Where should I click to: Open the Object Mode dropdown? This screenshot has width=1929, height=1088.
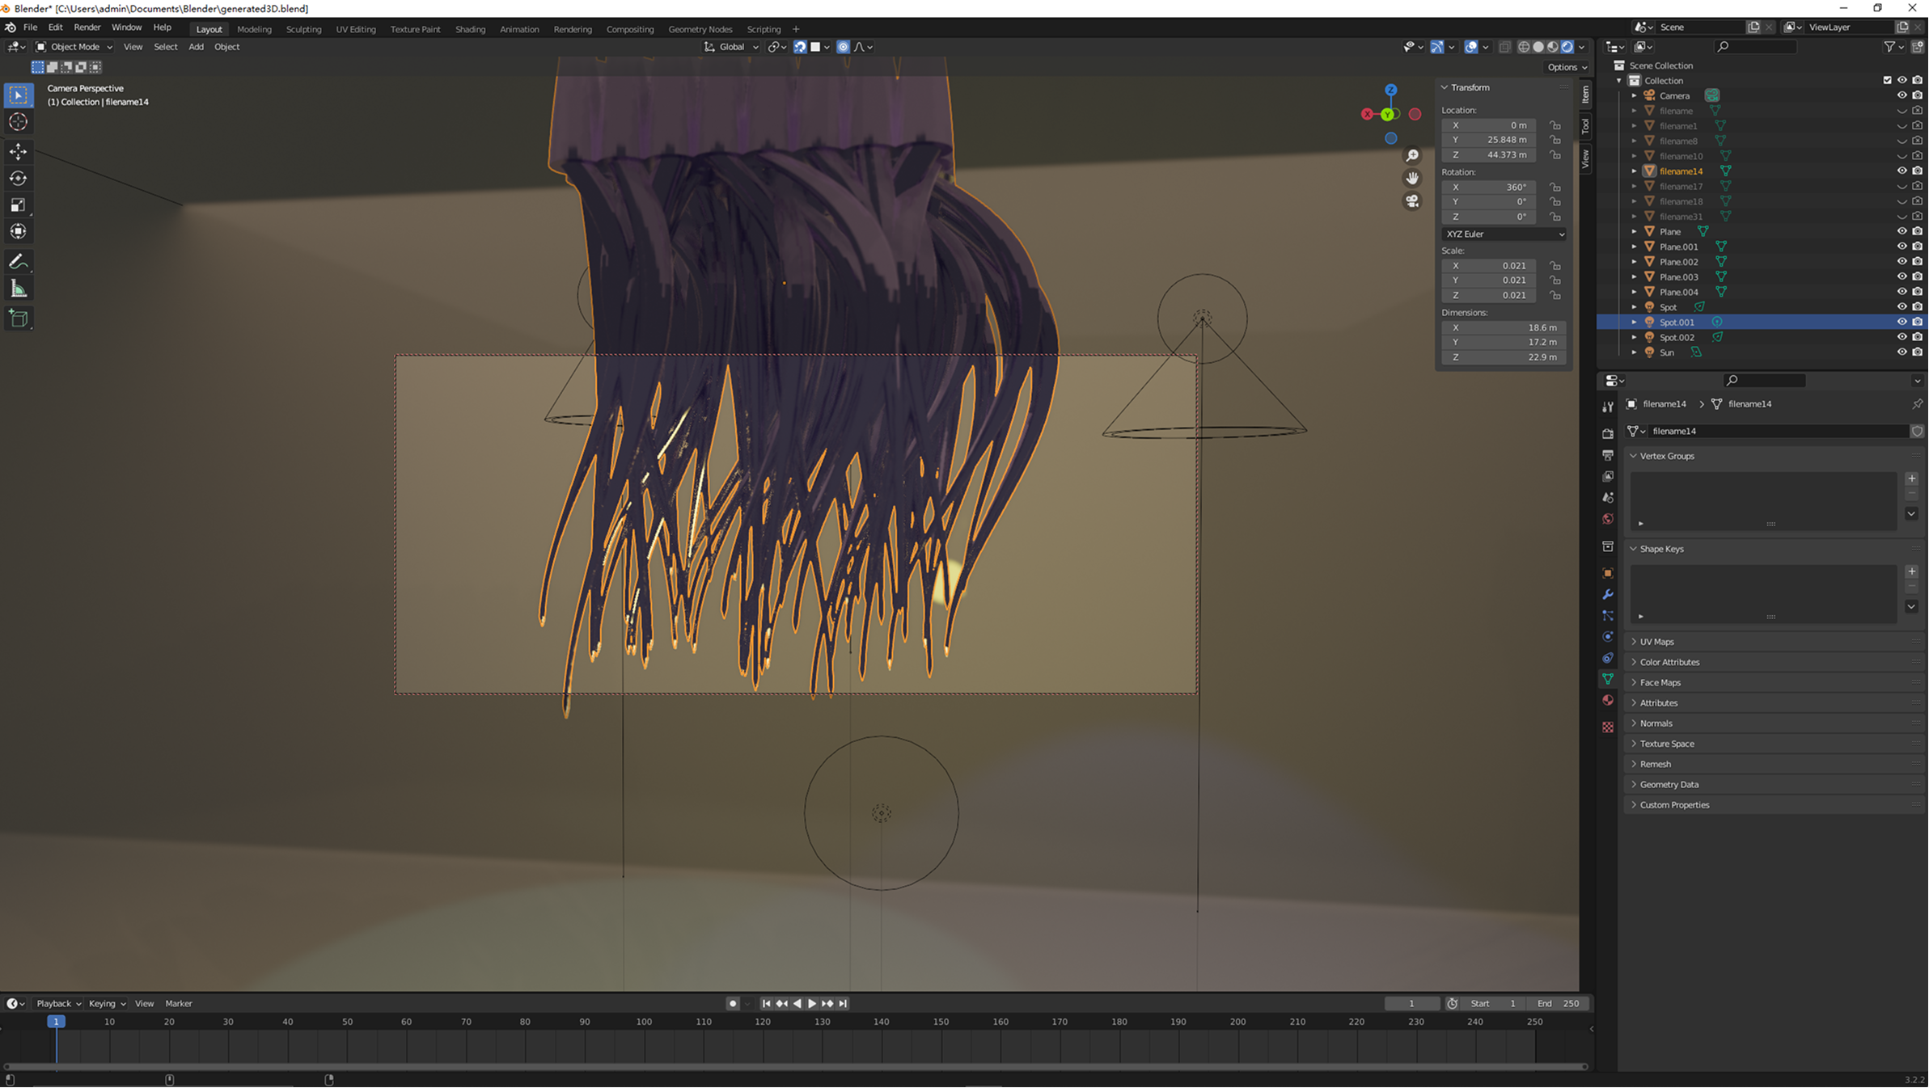[x=74, y=47]
